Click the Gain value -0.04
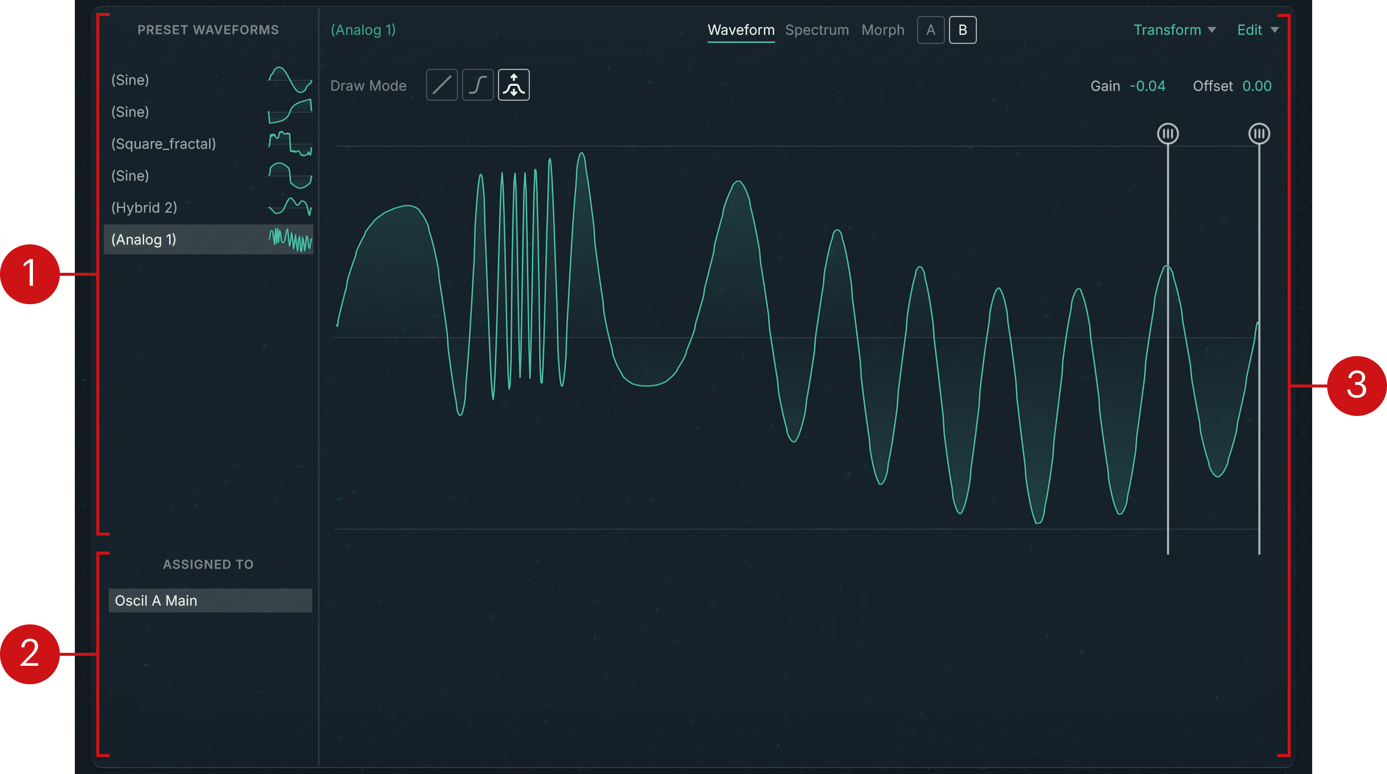 1147,86
